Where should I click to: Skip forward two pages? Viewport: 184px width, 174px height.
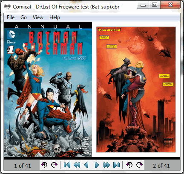(106, 165)
